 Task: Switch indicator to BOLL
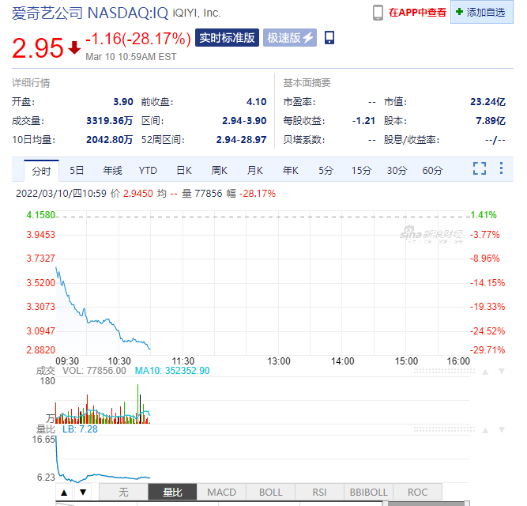pyautogui.click(x=270, y=493)
